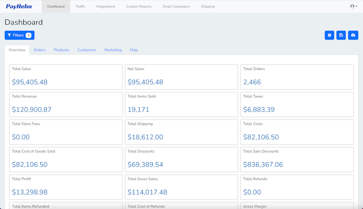Image resolution: width=363 pixels, height=209 pixels.
Task: Select the Overview tab
Action: coord(17,50)
